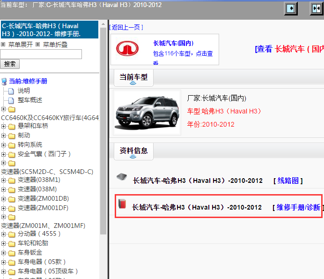Viewport: 324px width, 279px height.
Task: Click the folder icon for 制动
Action: [x=12, y=136]
